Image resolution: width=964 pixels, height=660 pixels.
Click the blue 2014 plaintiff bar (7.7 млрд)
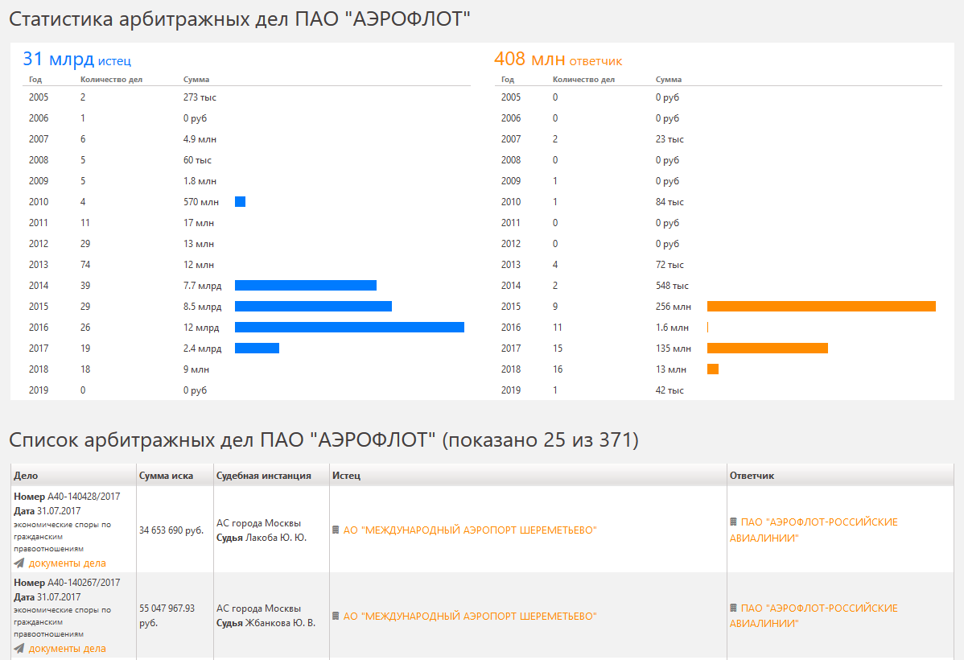tap(306, 286)
